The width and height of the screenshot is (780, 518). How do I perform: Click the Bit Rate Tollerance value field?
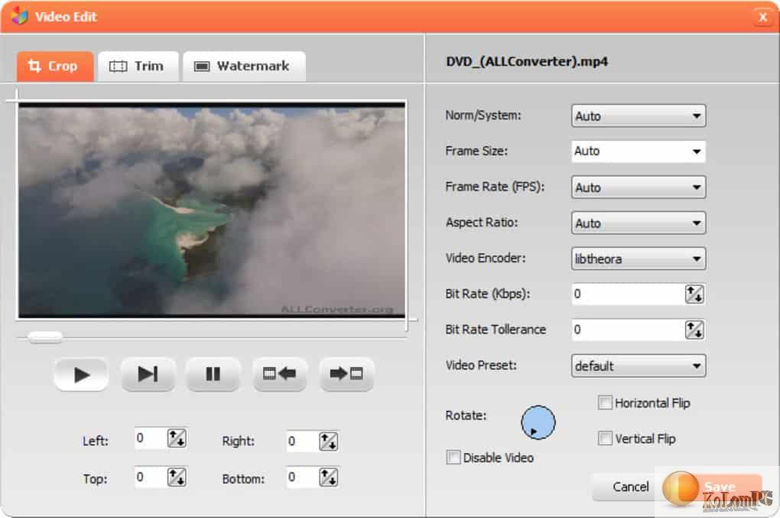point(628,330)
